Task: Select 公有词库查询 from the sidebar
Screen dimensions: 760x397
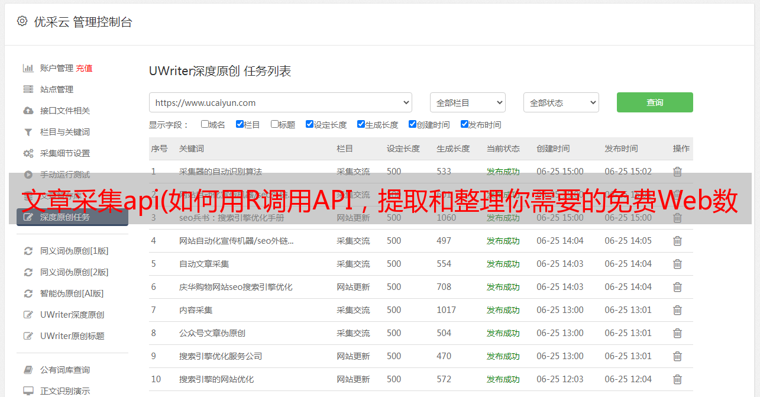Action: (x=65, y=370)
